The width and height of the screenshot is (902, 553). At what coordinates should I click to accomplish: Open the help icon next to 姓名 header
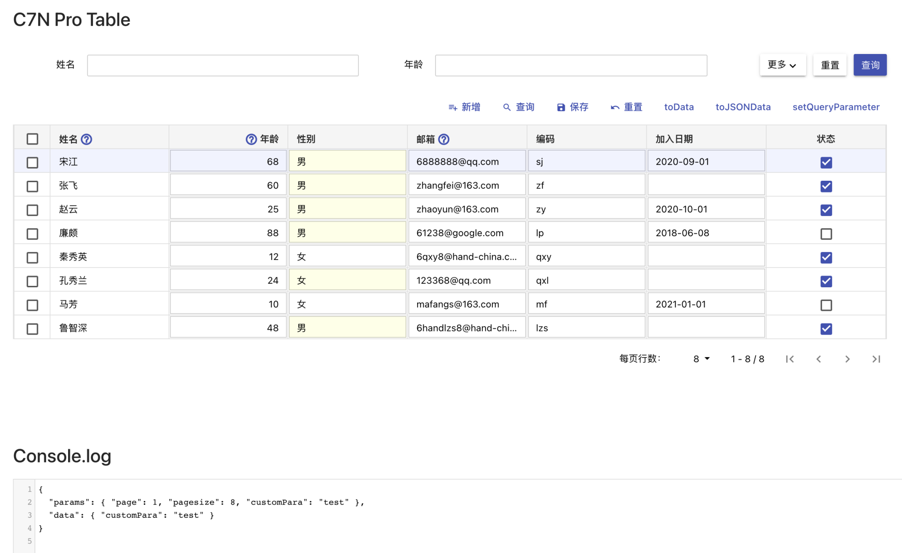[86, 139]
